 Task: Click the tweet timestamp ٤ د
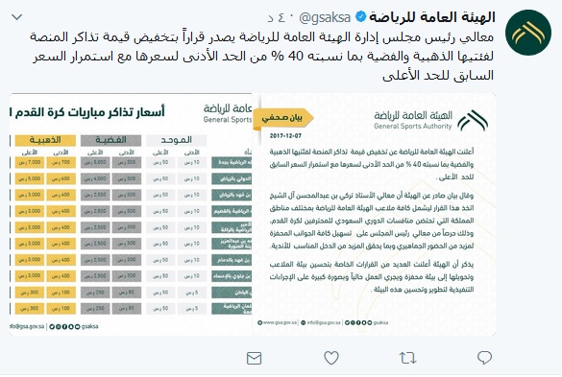(277, 17)
